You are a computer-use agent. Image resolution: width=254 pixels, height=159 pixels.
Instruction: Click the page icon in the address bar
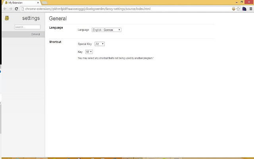(x=23, y=9)
